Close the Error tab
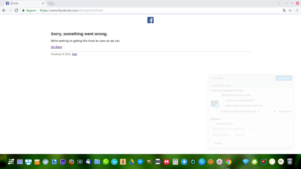The width and height of the screenshot is (301, 169). click(x=43, y=4)
